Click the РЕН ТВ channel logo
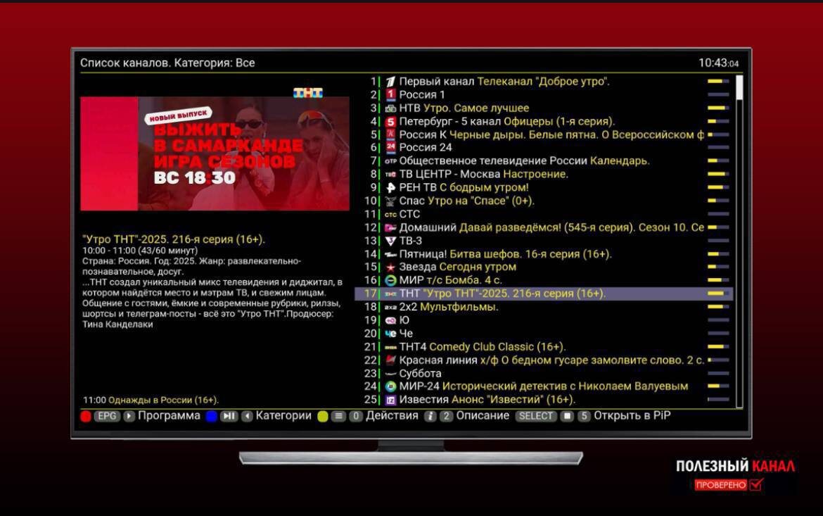823x516 pixels. pos(390,187)
